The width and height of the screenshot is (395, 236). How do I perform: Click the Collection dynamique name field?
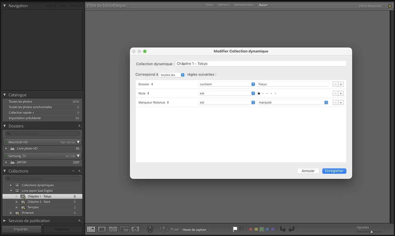click(x=261, y=64)
